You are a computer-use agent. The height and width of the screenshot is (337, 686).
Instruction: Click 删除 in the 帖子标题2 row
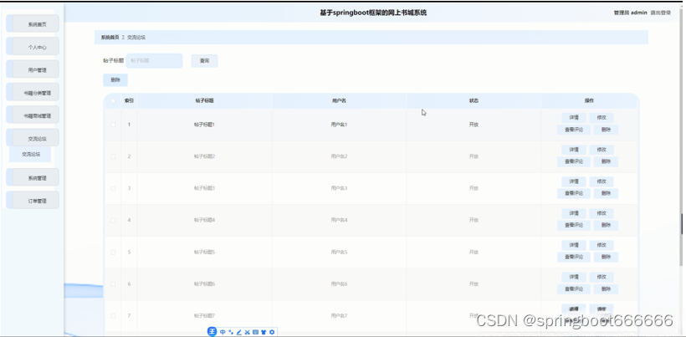point(606,161)
